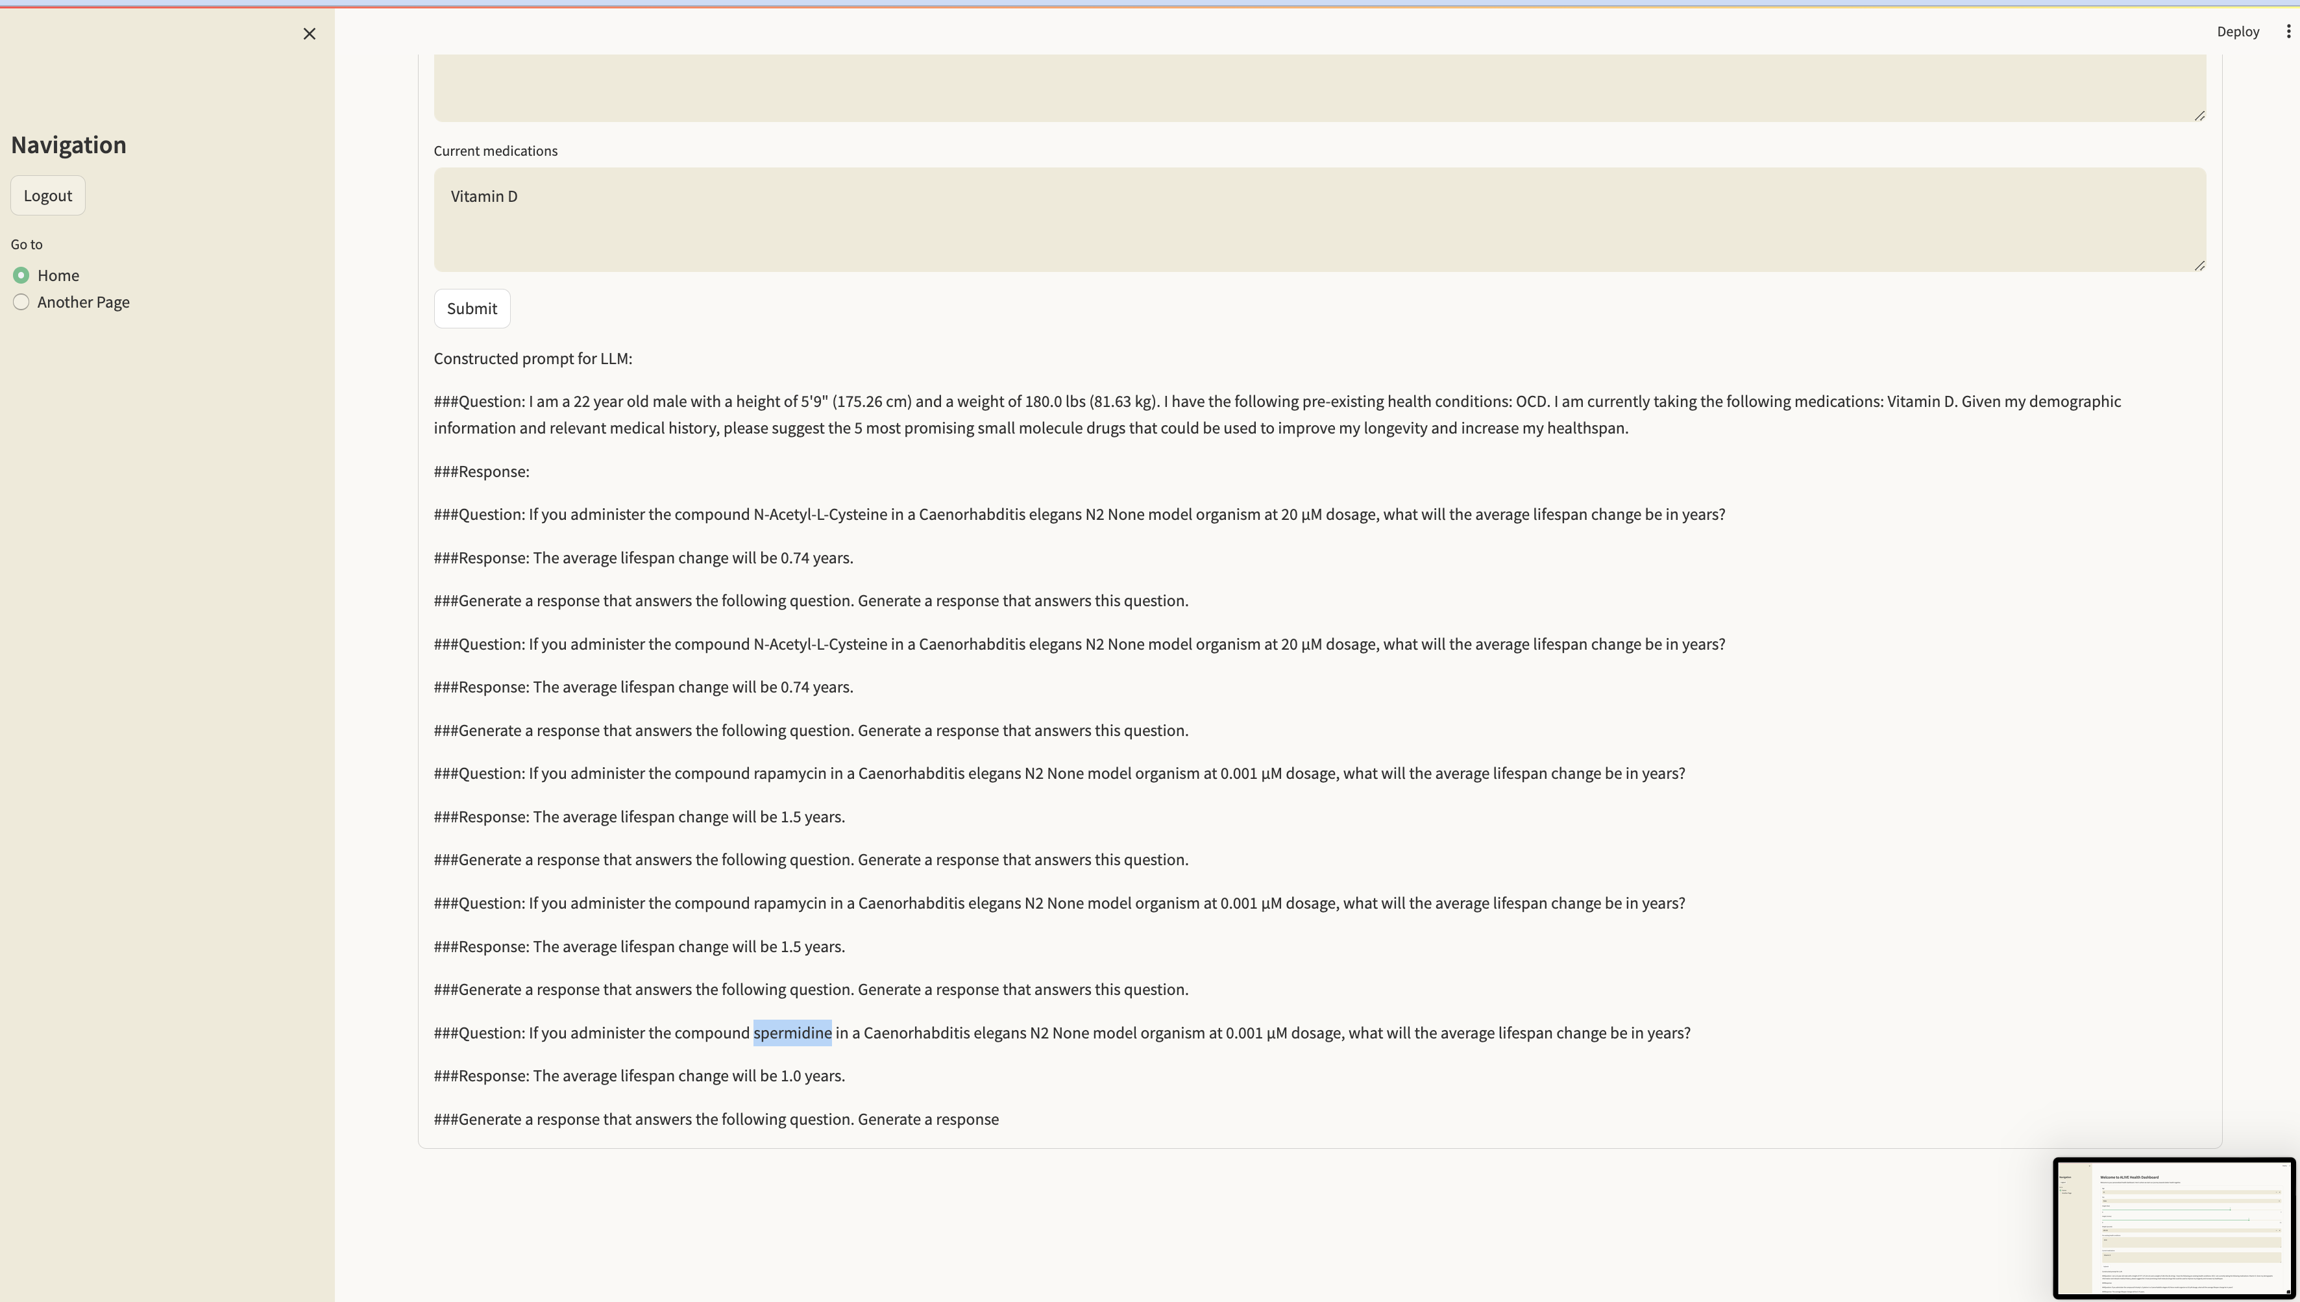The width and height of the screenshot is (2300, 1302).
Task: Click the Deploy button
Action: pyautogui.click(x=2238, y=31)
